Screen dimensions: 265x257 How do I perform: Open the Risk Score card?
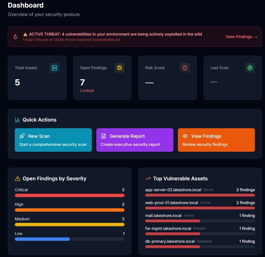pyautogui.click(x=168, y=78)
